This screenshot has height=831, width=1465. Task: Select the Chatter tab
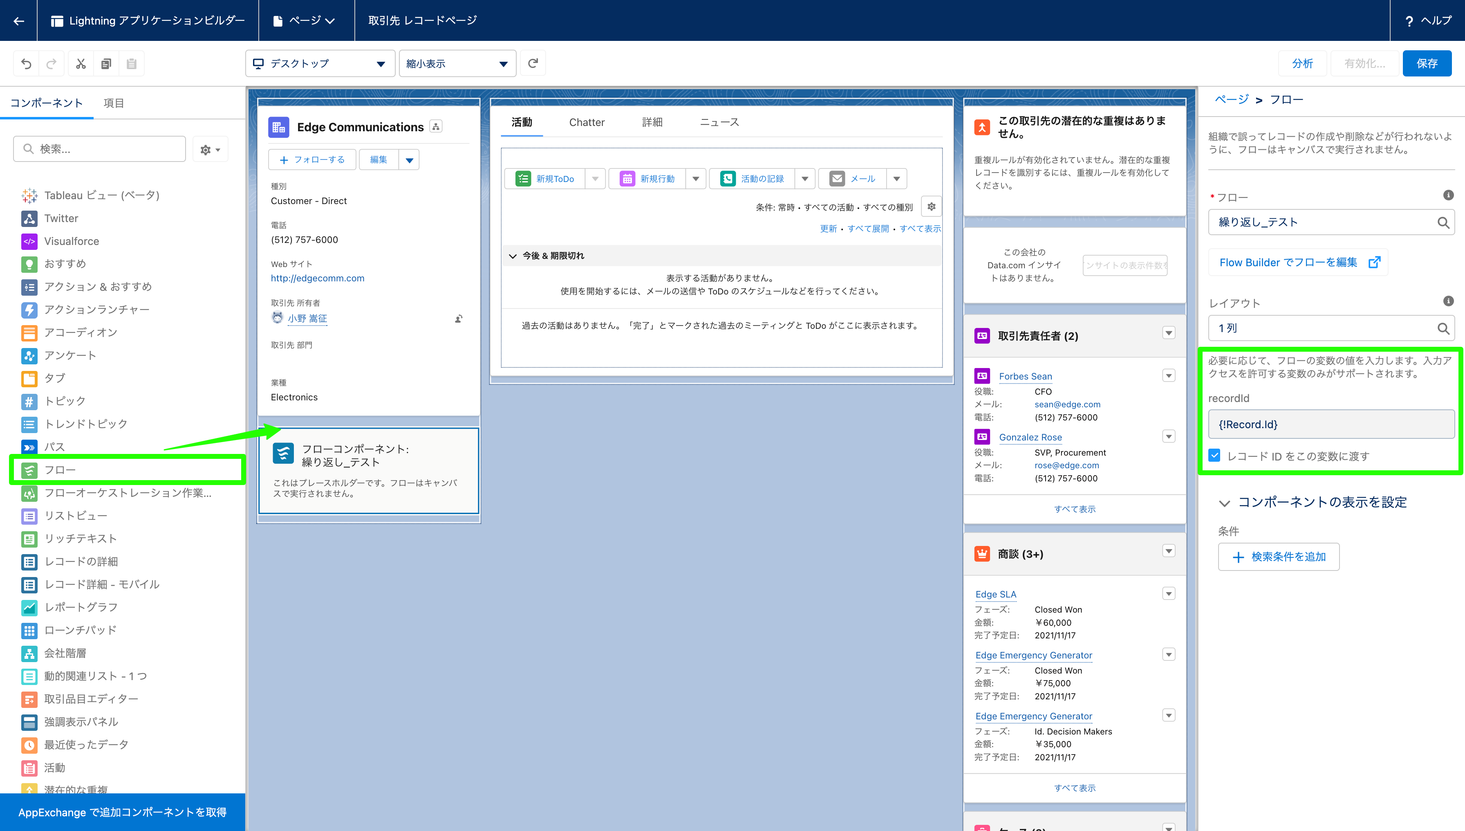point(587,122)
